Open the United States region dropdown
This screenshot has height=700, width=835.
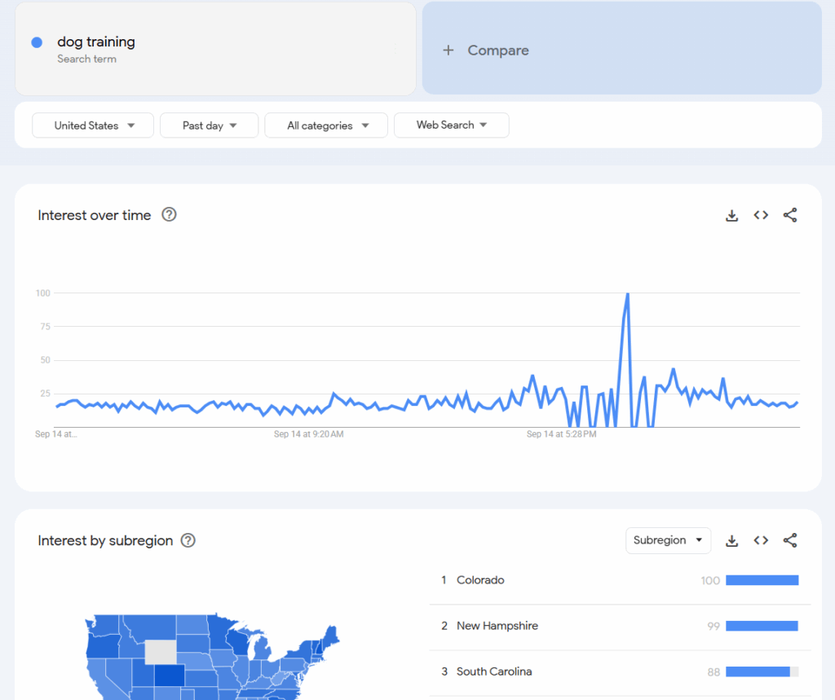93,125
